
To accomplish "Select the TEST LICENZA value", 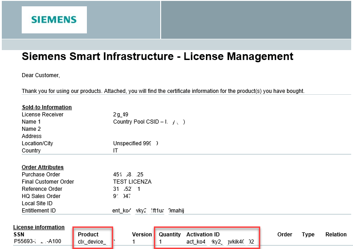I will click(132, 182).
